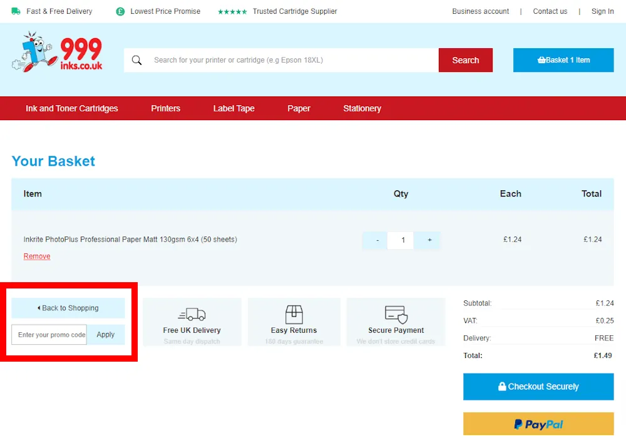Click the promo code entry field
Image resolution: width=626 pixels, height=443 pixels.
49,335
